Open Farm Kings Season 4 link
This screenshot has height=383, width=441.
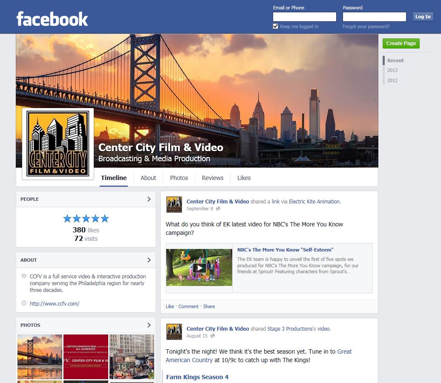[197, 377]
